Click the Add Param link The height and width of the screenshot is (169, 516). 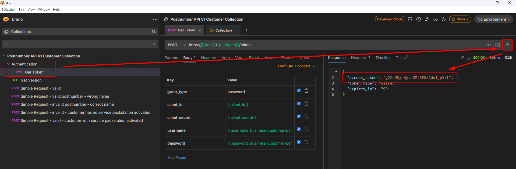point(175,158)
